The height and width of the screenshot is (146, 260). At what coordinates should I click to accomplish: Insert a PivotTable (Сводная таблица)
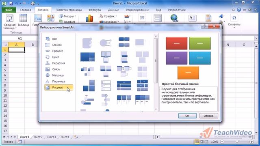point(10,22)
